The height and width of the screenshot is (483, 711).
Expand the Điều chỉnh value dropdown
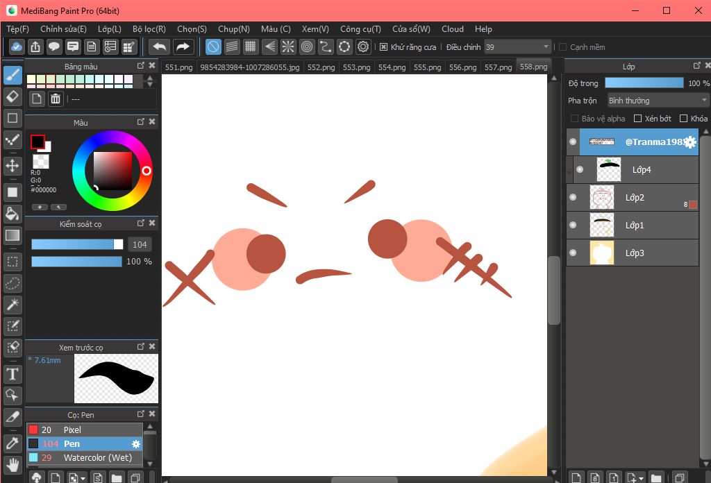coord(546,47)
